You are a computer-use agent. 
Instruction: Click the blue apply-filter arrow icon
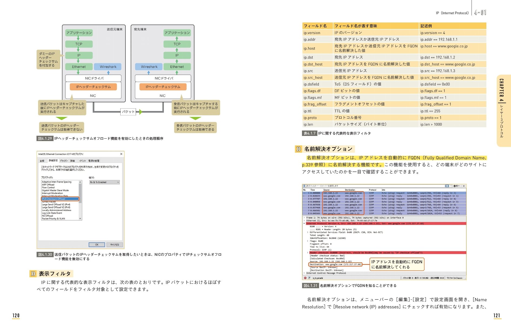pyautogui.click(x=447, y=186)
